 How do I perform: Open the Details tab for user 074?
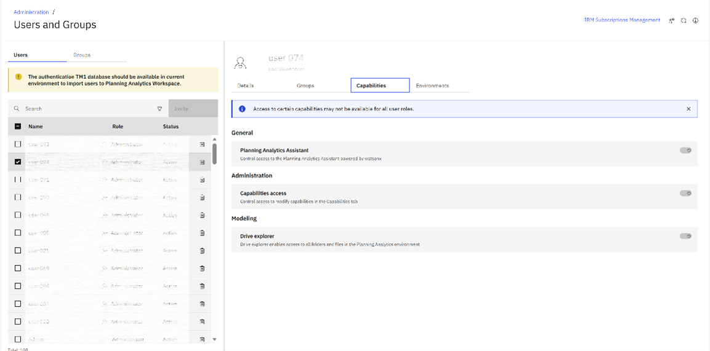(x=246, y=85)
